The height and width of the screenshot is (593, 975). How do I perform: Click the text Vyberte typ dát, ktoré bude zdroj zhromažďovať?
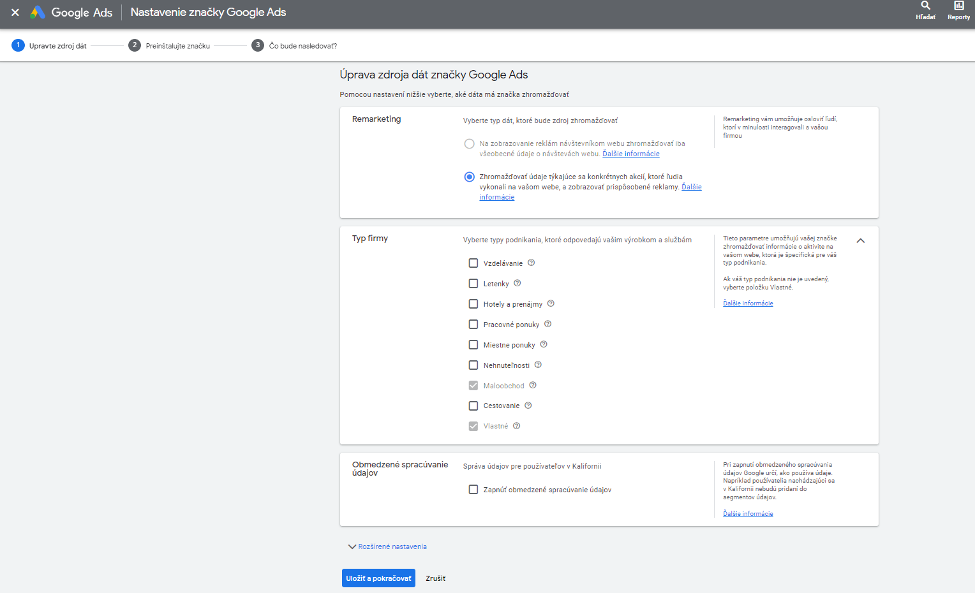[x=540, y=121]
